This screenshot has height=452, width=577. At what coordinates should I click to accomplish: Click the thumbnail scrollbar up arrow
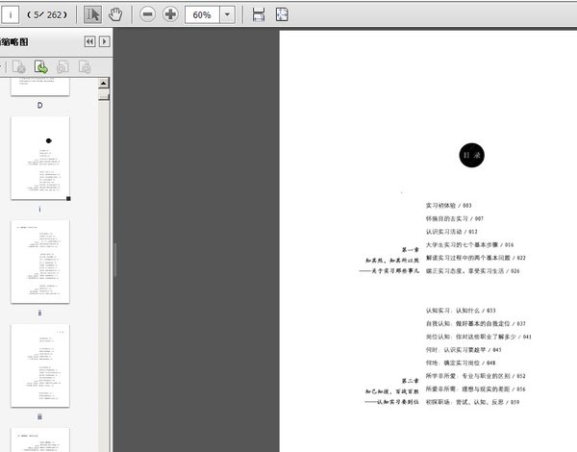104,83
